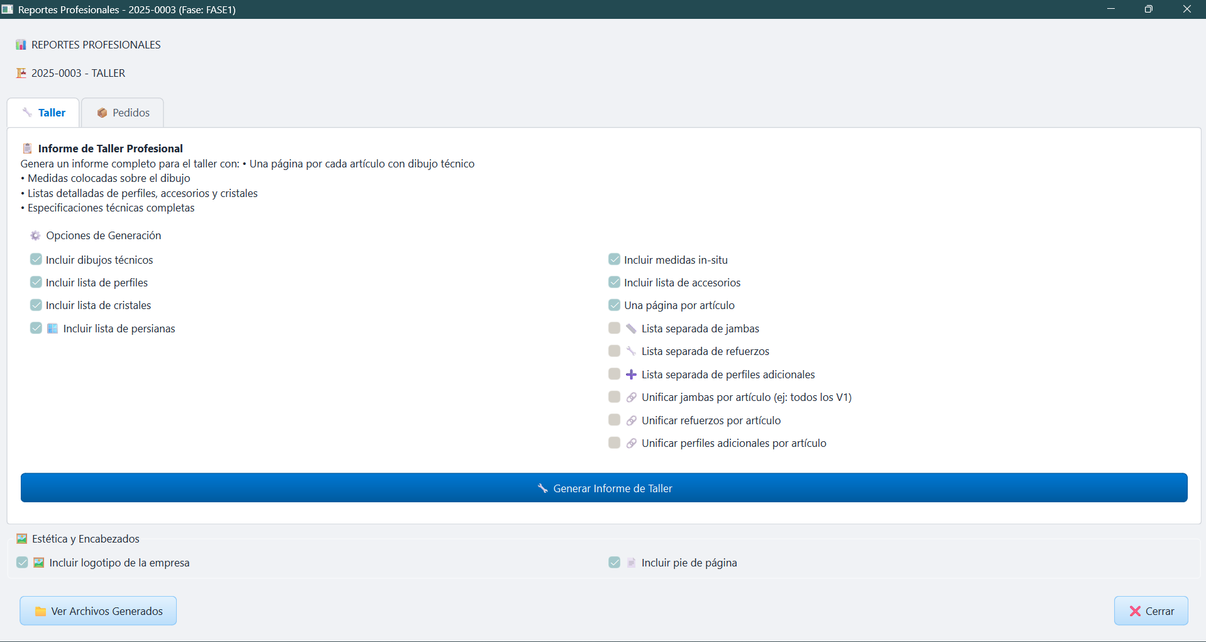Uncheck Incluir dibujos técnicos checkbox
The height and width of the screenshot is (642, 1206).
coord(36,259)
